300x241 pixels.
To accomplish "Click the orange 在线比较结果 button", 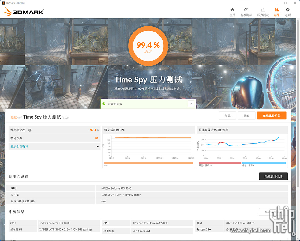I will [272, 115].
